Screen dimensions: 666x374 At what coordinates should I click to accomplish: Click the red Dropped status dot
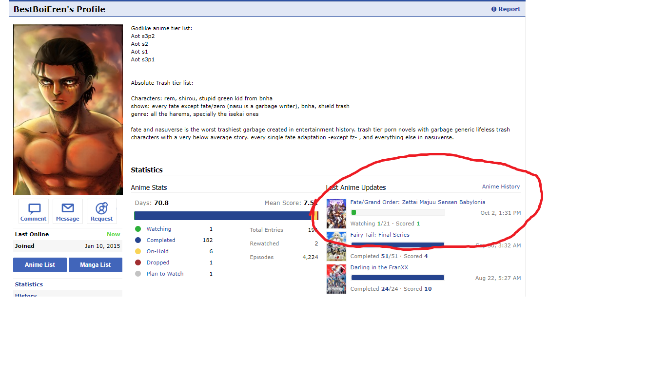tap(138, 262)
